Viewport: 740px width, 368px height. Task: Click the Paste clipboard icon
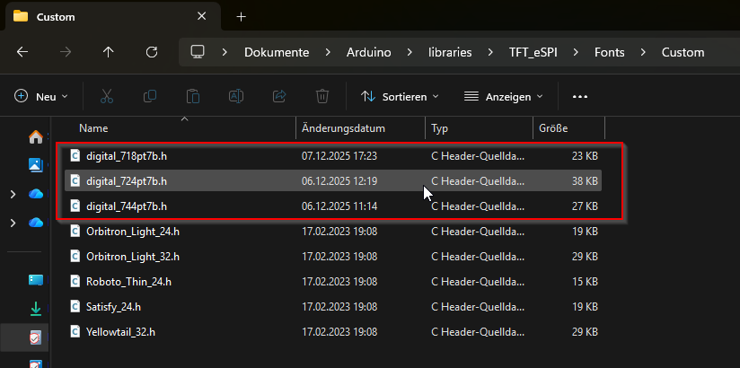(193, 96)
